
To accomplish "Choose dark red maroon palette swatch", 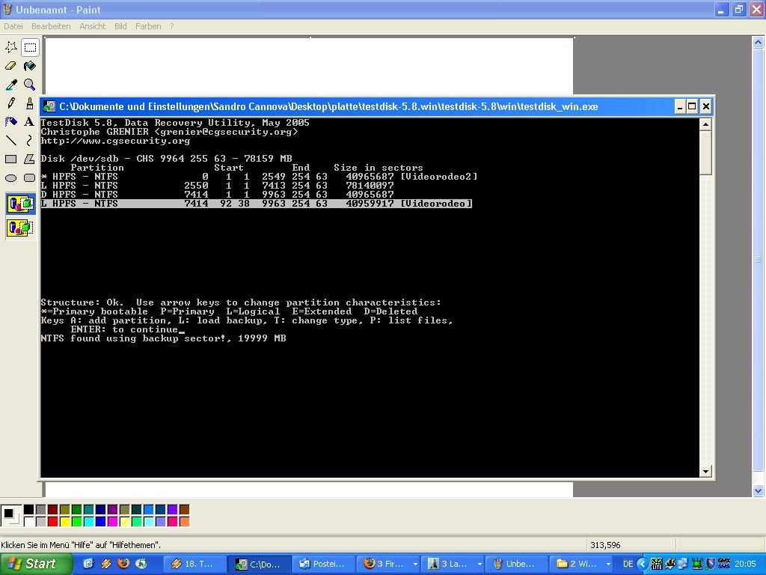I will click(53, 510).
